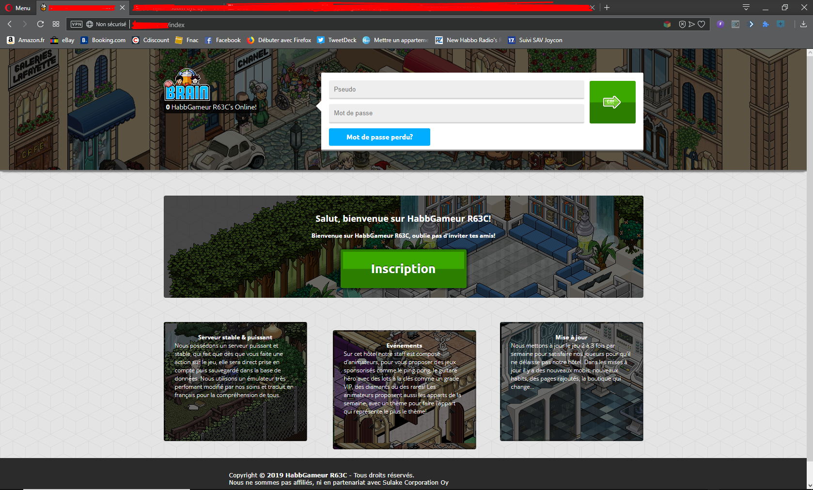Reload the current page
The width and height of the screenshot is (813, 490).
[x=40, y=24]
